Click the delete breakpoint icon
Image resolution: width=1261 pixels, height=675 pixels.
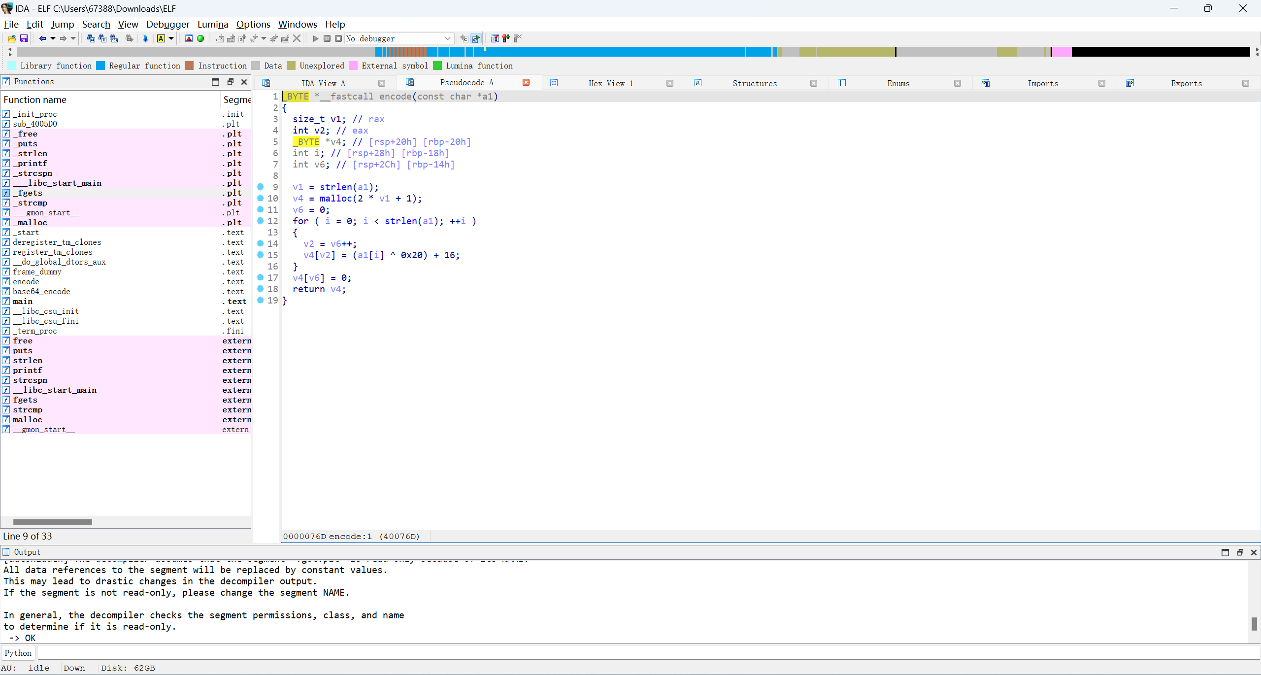coord(518,38)
